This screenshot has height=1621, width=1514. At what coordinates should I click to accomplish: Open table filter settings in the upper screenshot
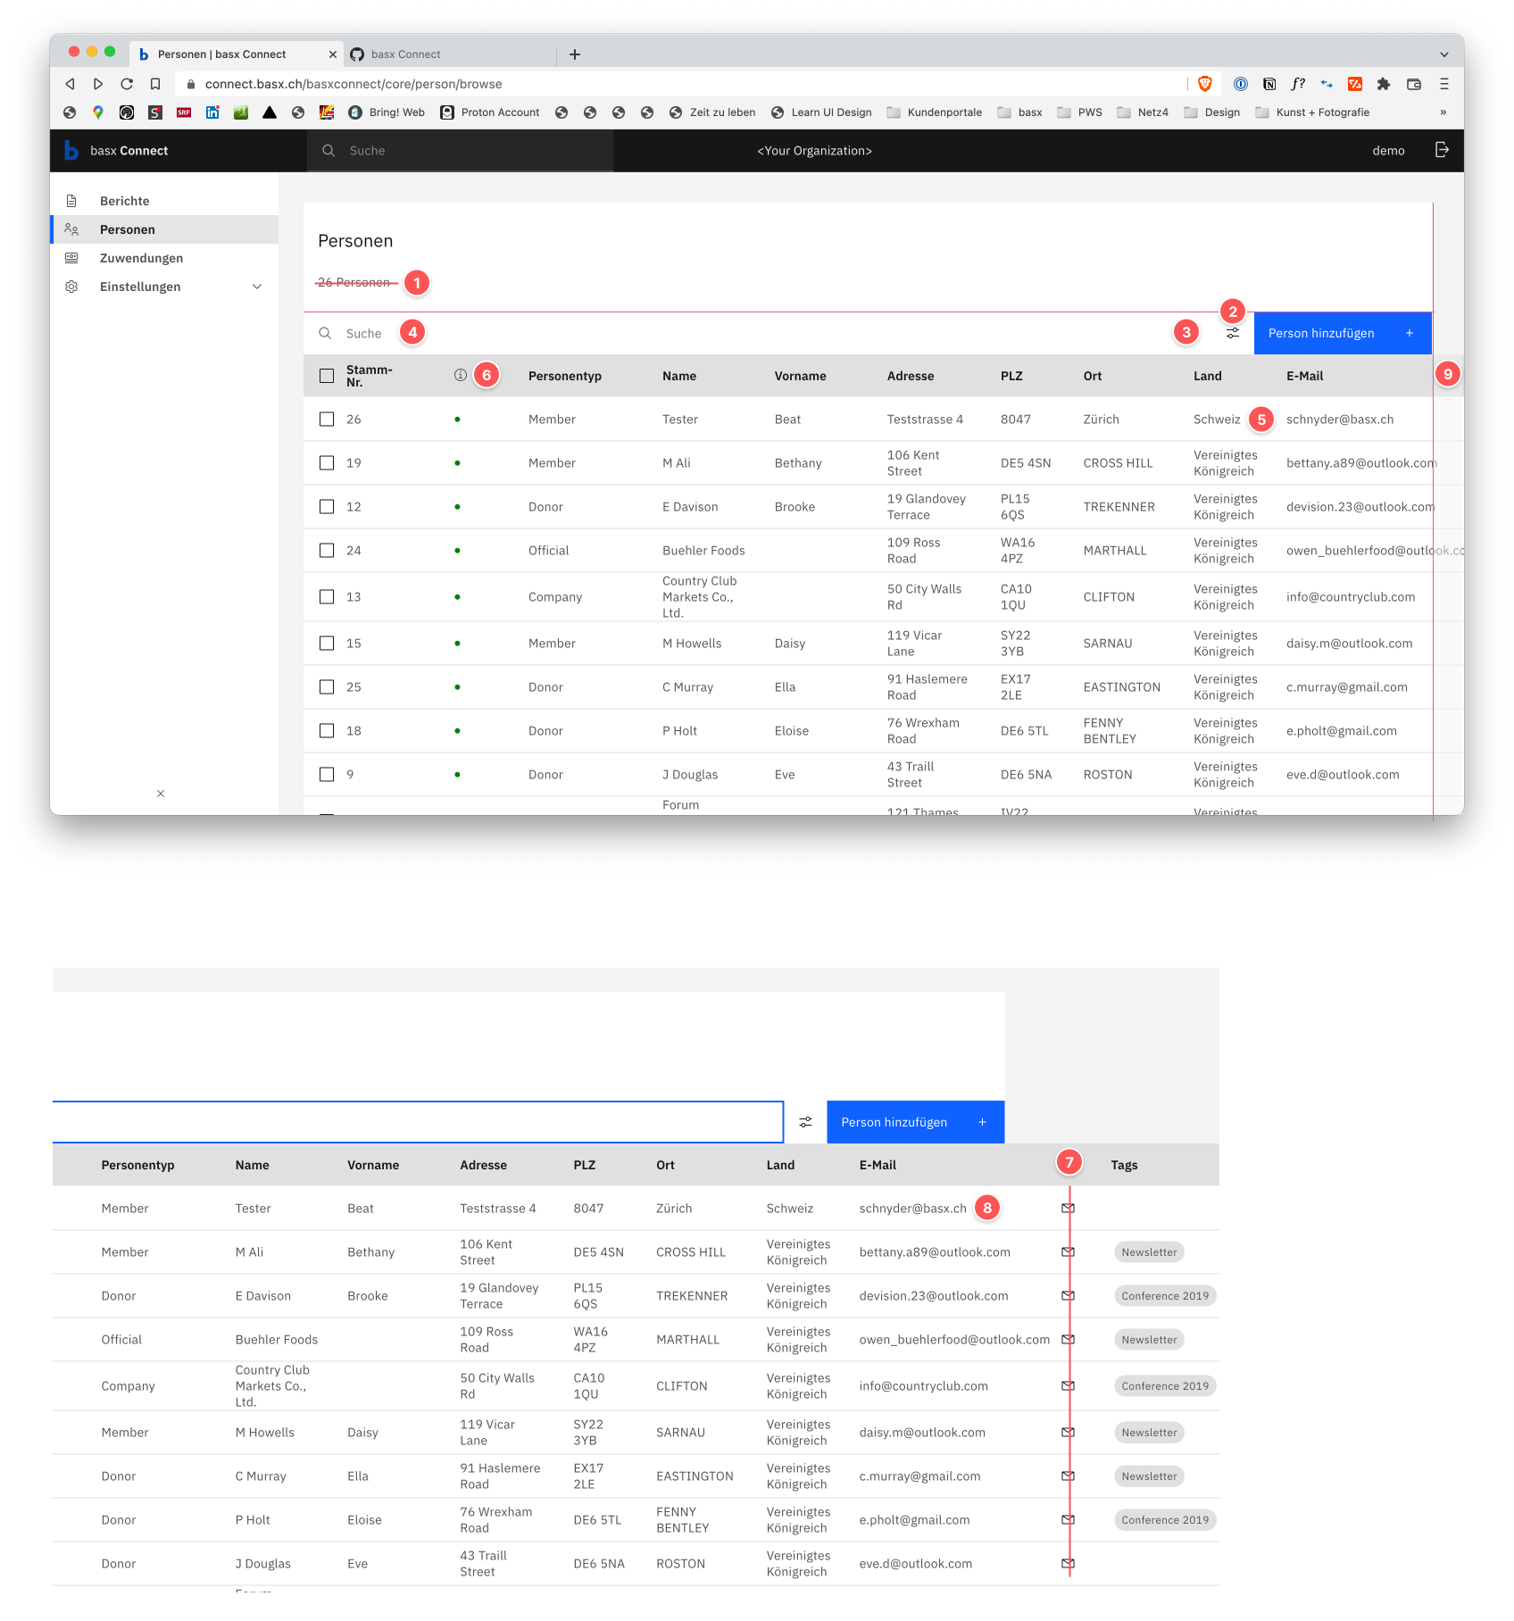coord(1233,333)
